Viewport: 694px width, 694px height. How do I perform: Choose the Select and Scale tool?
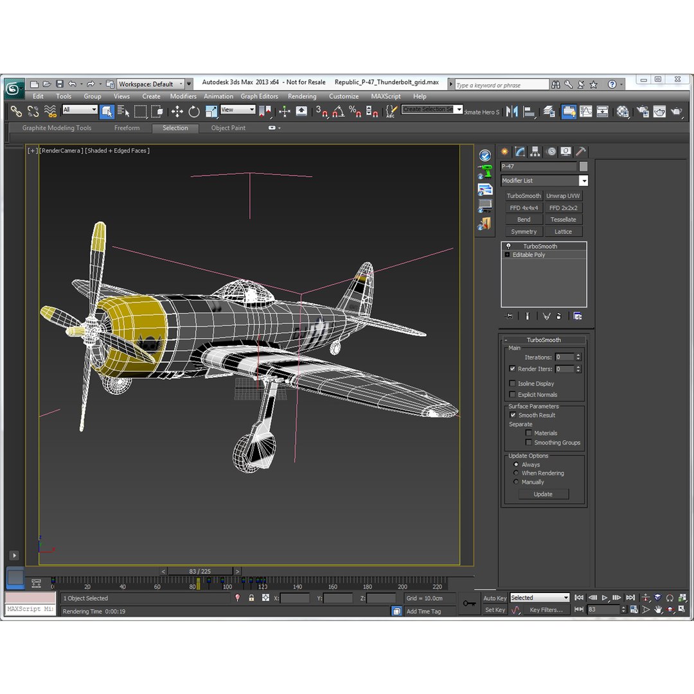pyautogui.click(x=211, y=112)
